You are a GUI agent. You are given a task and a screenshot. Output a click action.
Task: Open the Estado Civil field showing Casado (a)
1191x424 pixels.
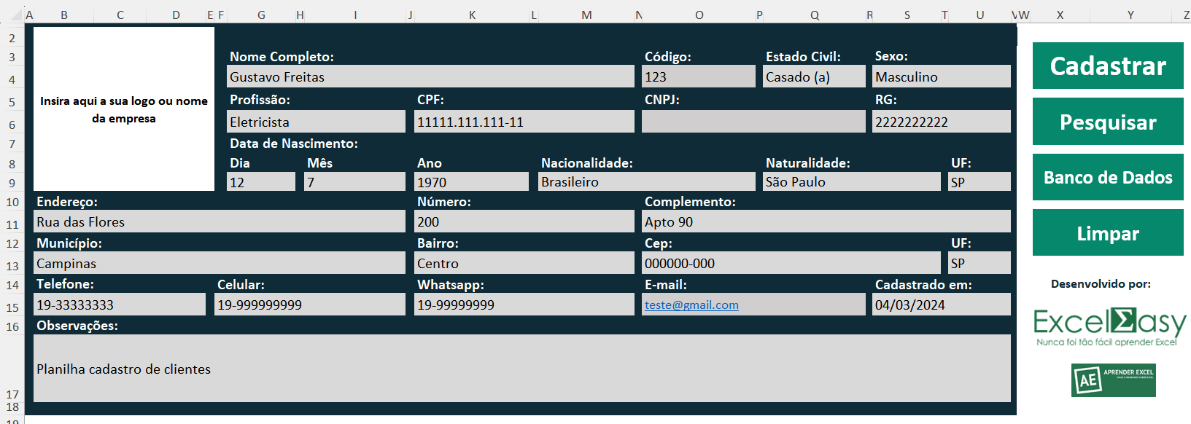tap(813, 77)
